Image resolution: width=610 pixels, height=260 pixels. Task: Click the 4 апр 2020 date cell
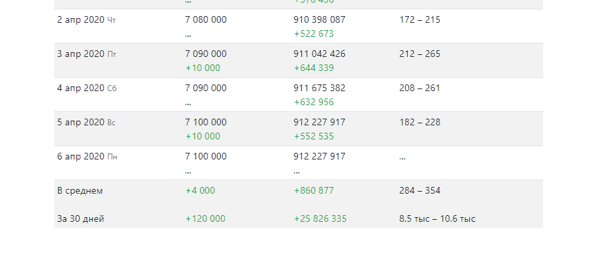(87, 88)
